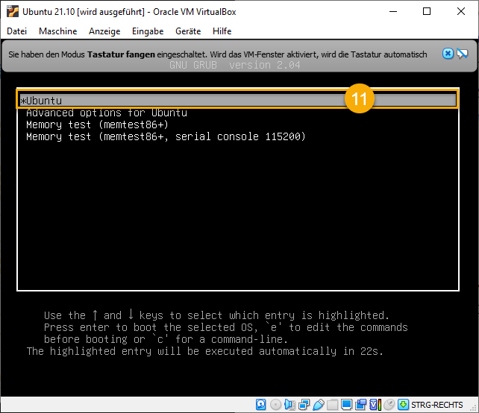Click the recording status icon

(361, 405)
